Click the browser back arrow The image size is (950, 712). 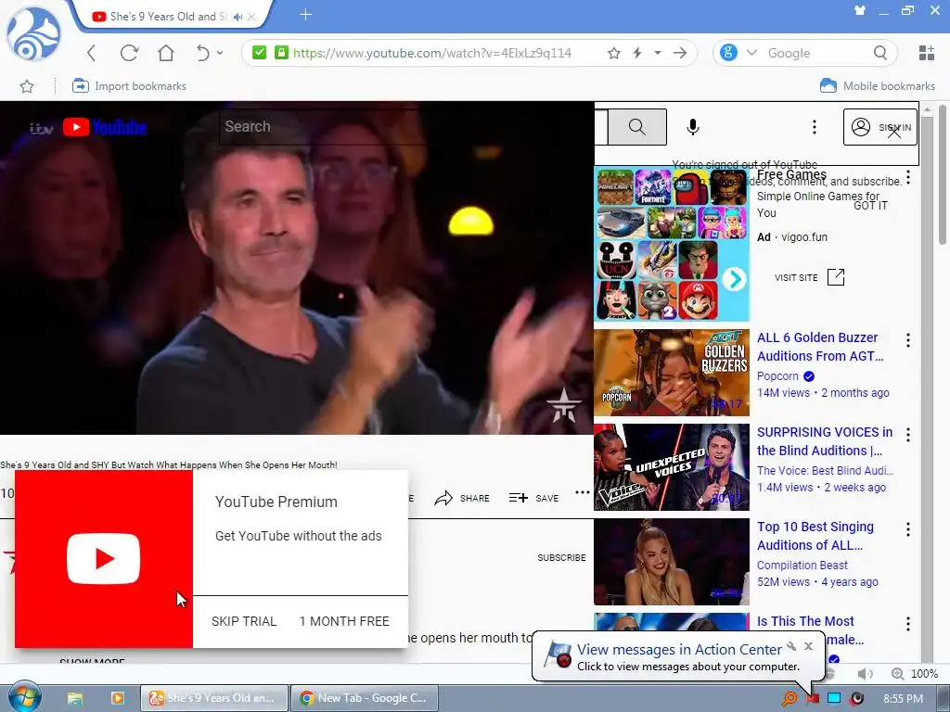tap(92, 53)
